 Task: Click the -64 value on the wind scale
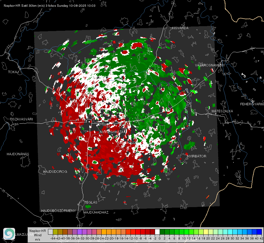coord(53,238)
